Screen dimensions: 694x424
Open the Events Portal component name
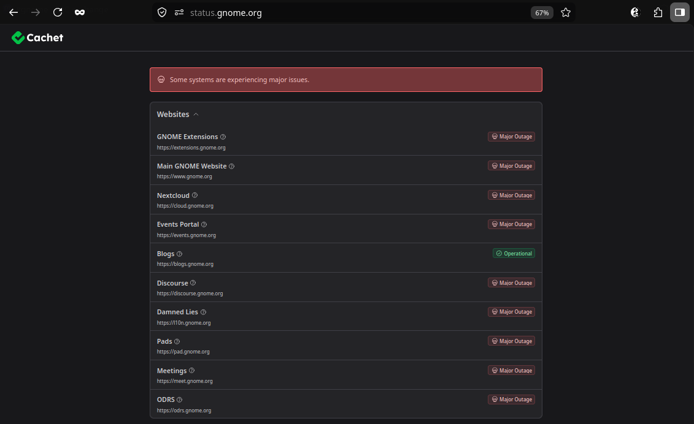point(178,225)
